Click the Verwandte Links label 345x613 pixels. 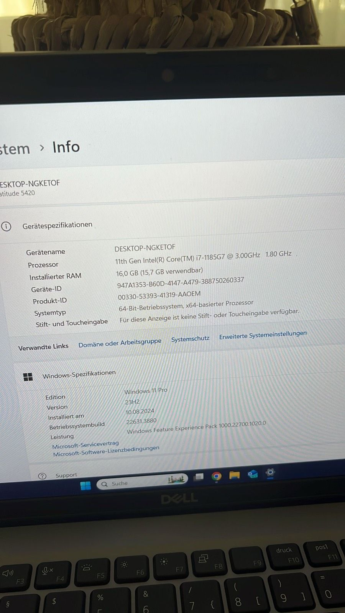tap(43, 347)
